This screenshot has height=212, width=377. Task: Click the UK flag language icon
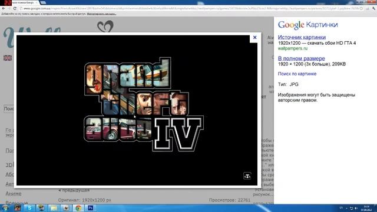click(8, 58)
